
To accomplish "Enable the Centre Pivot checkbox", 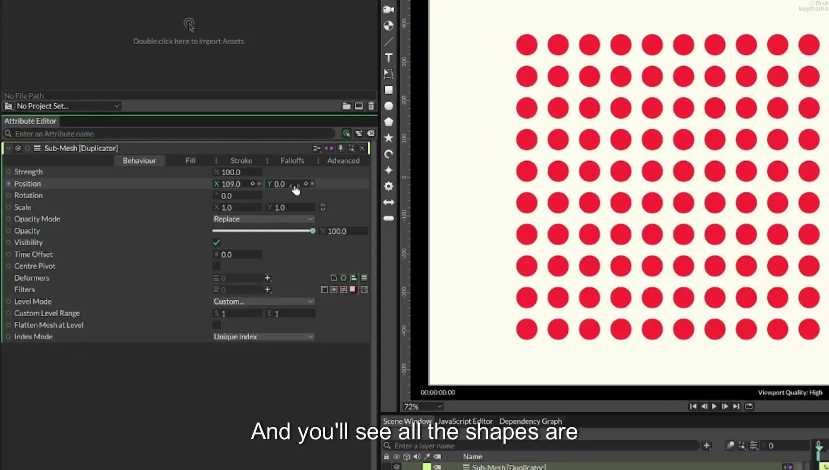I will (216, 266).
